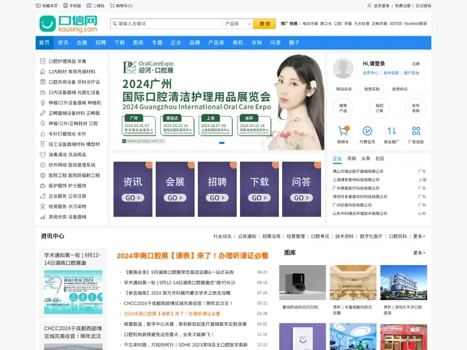Open 医院工程 医院防辐射工程 category icon
The height and width of the screenshot is (350, 467).
[43, 175]
